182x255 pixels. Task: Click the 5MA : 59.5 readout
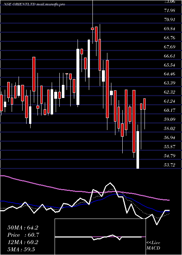[21, 249]
